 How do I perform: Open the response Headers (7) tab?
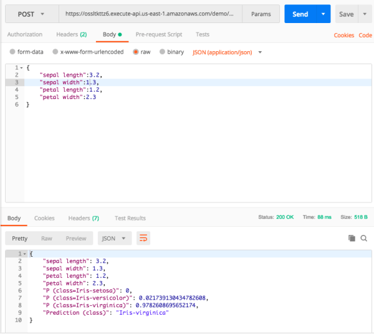(x=84, y=218)
